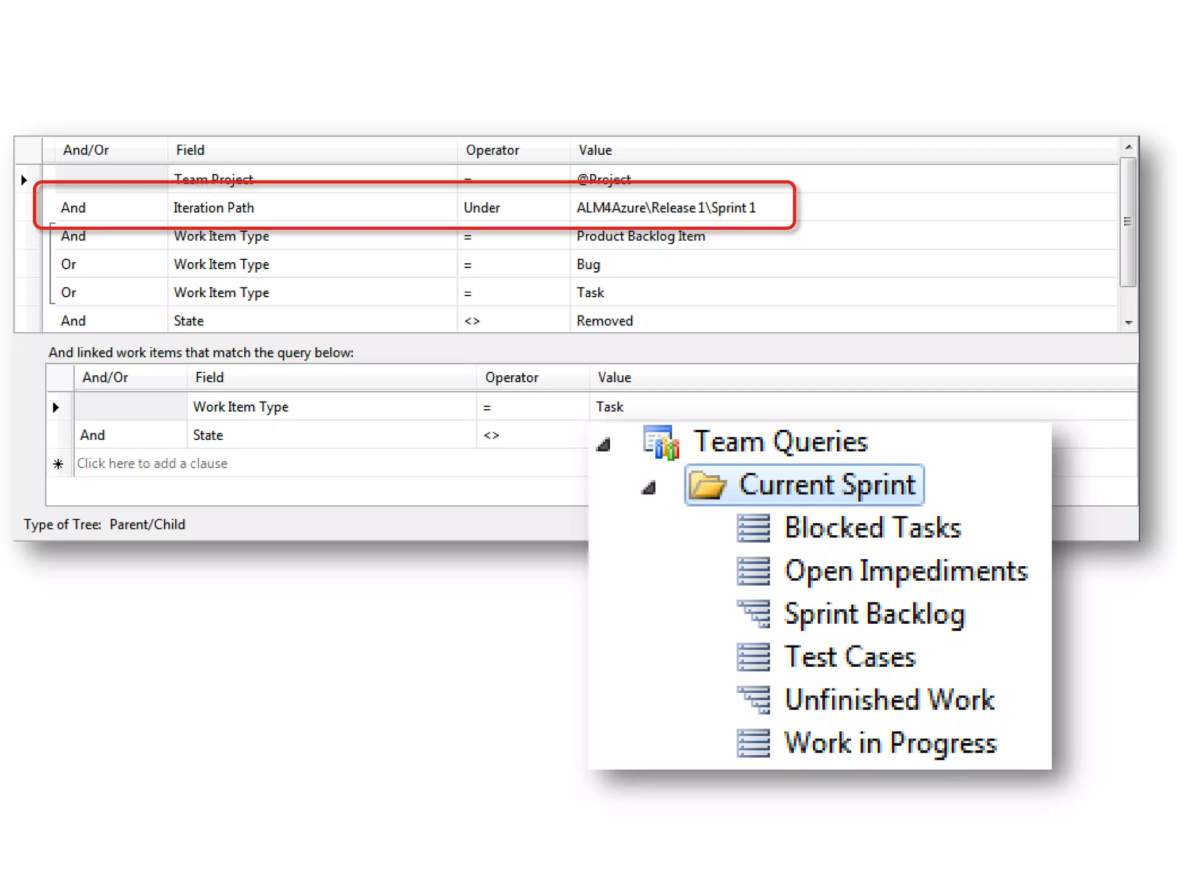Select the Sprint Backlog query
Screen dimensions: 1177x883
click(x=875, y=614)
